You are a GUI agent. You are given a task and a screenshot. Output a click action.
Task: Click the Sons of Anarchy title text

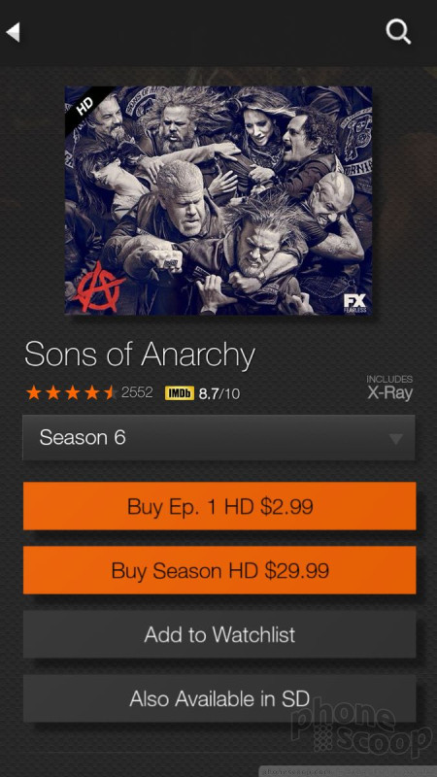click(x=140, y=355)
